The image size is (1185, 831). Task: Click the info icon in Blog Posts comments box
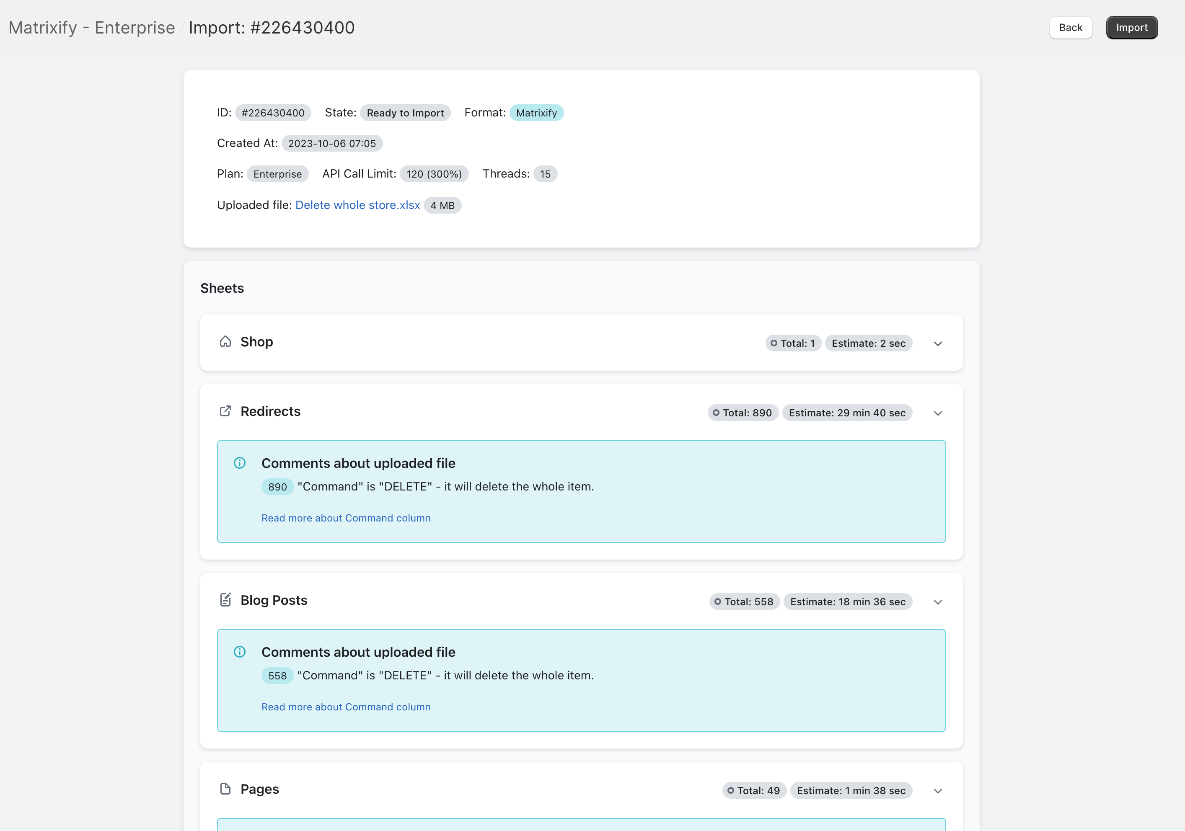click(x=240, y=651)
